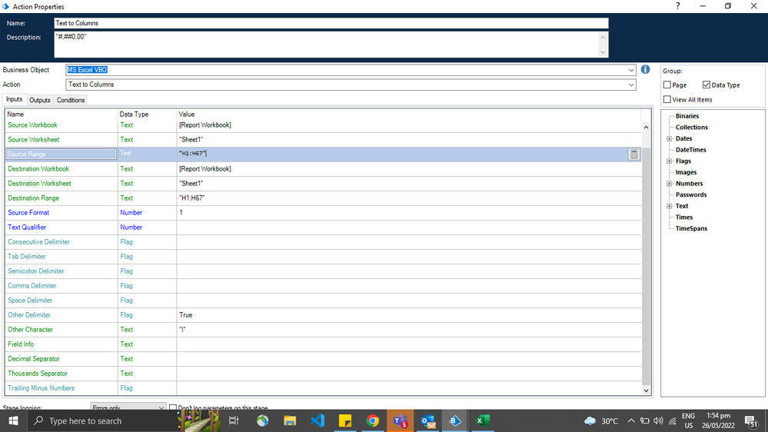768x432 pixels.
Task: Expand the Numbers tree node
Action: [669, 184]
